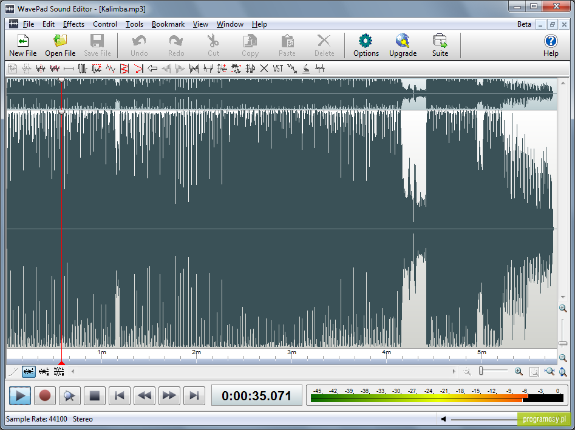Click the volume slider track in status bar
The width and height of the screenshot is (575, 430).
point(484,419)
